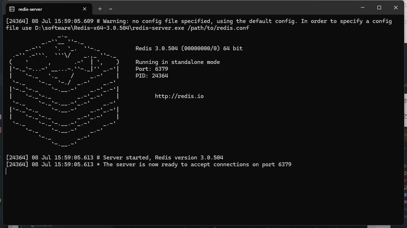Select the redis-server tab title

pyautogui.click(x=30, y=9)
